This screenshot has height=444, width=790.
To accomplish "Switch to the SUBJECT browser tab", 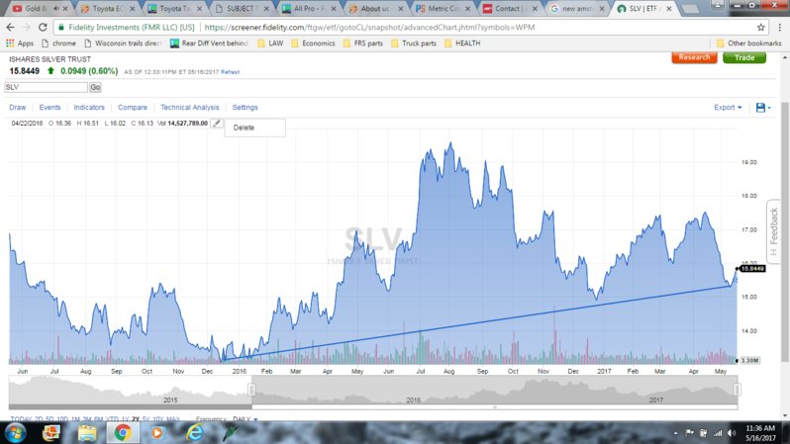I will click(x=240, y=9).
